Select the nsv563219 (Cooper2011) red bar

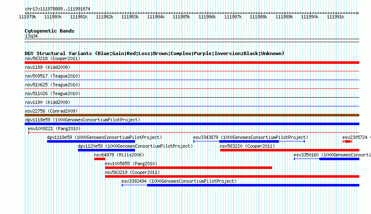point(232,176)
